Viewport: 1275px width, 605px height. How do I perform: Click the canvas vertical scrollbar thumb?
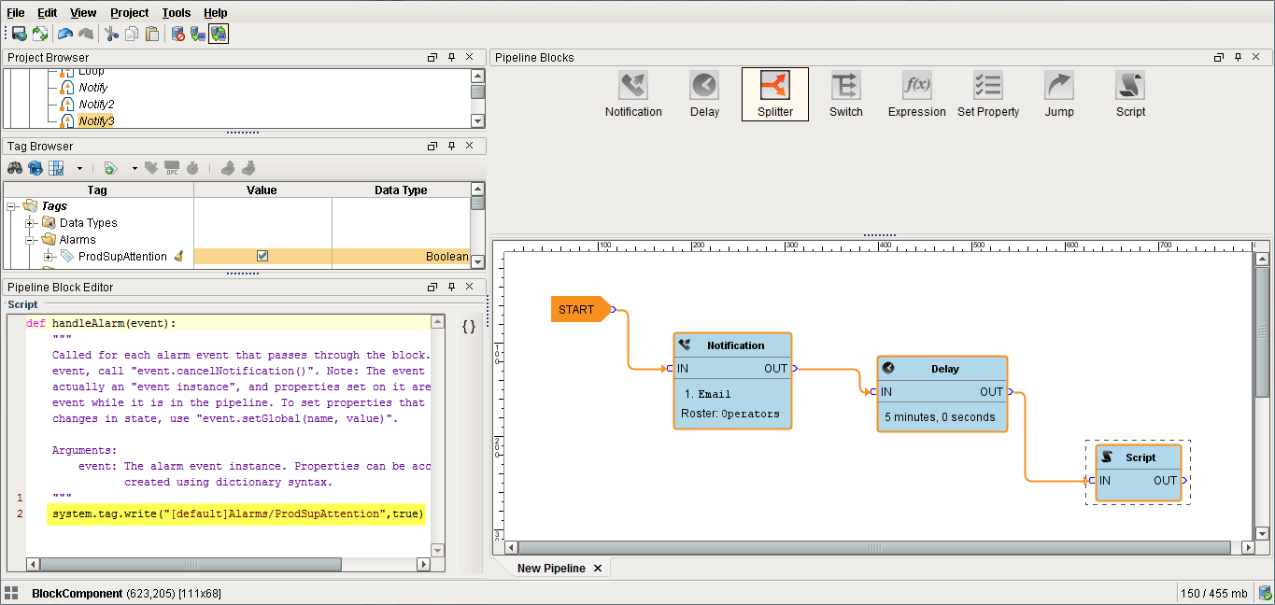(1262, 331)
